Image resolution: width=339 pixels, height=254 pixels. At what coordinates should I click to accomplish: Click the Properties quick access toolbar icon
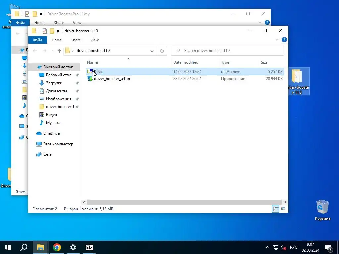(x=45, y=31)
